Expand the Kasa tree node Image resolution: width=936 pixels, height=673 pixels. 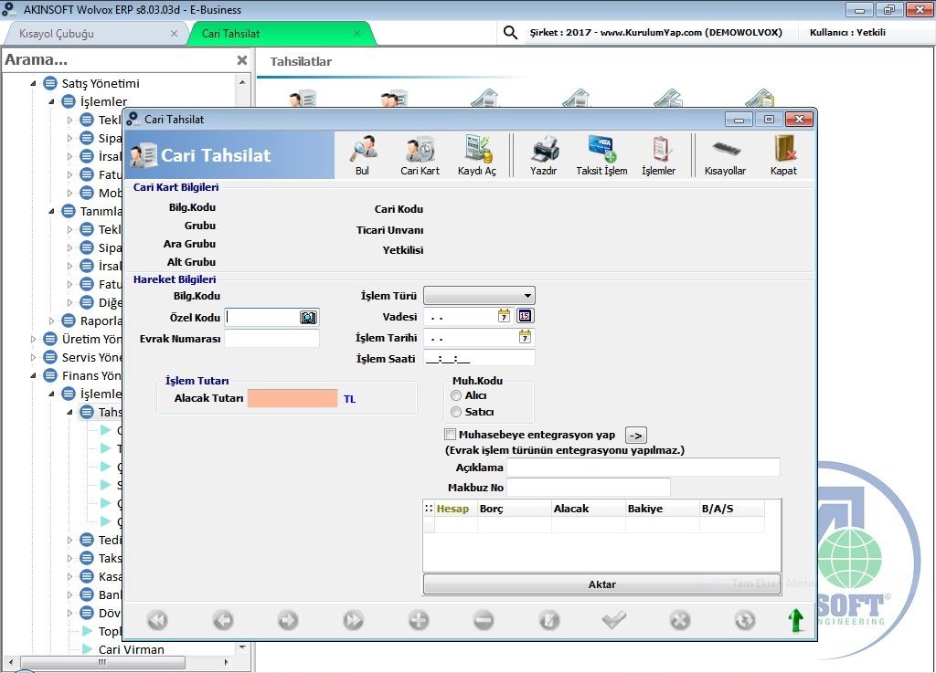(x=69, y=576)
